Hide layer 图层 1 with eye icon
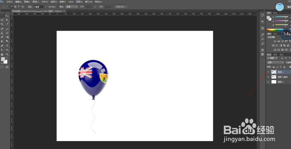The width and height of the screenshot is (291, 149). (268, 72)
